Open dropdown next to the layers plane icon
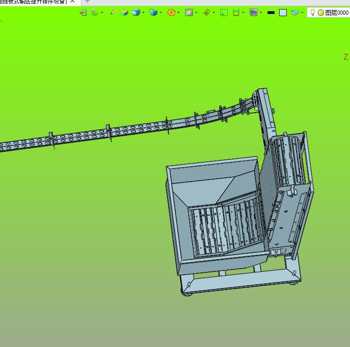 (302, 13)
